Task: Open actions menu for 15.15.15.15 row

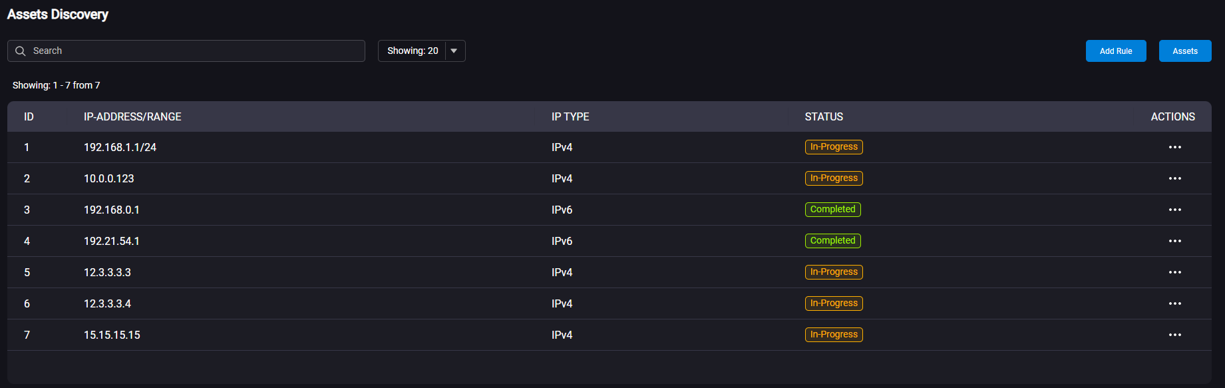Action: click(x=1174, y=335)
